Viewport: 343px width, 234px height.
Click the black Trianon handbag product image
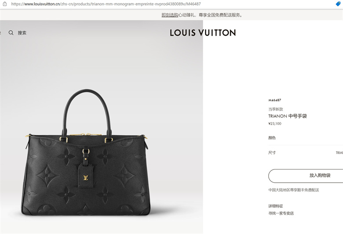pos(86,152)
